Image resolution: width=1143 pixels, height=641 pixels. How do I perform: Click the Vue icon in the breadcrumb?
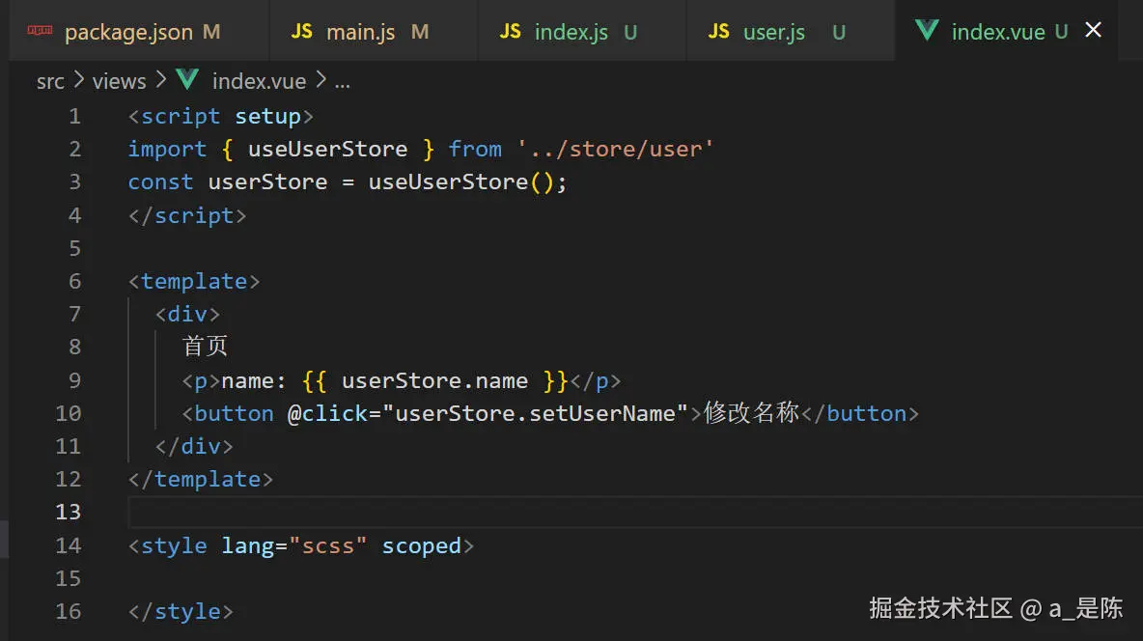pos(187,81)
